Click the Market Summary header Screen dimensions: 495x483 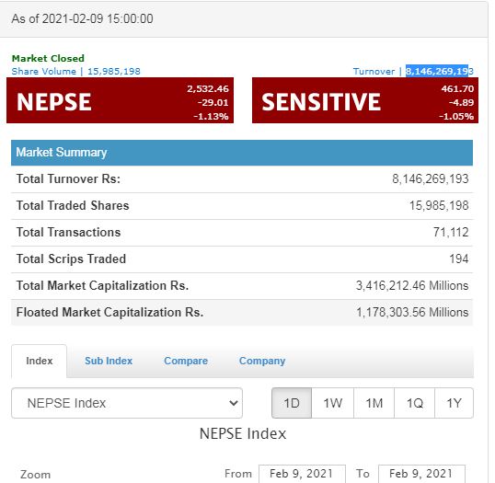[x=242, y=153]
